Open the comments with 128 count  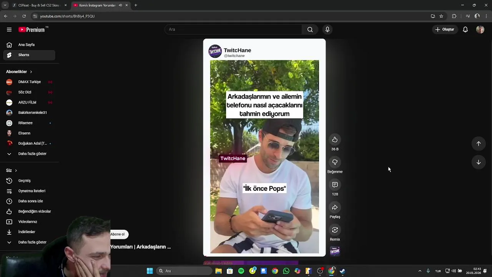(335, 185)
